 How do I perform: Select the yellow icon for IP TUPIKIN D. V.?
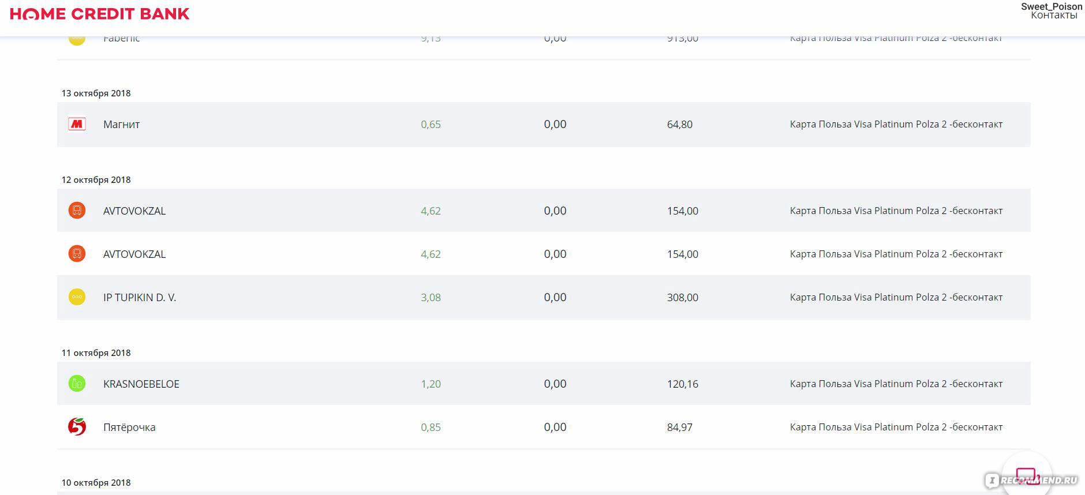[77, 297]
